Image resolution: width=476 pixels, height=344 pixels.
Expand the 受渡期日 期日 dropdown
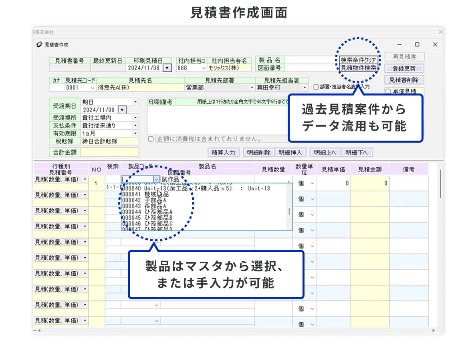tap(135, 102)
